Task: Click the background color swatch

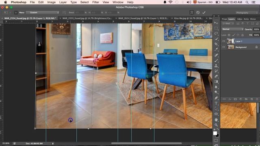Action: tap(218, 136)
